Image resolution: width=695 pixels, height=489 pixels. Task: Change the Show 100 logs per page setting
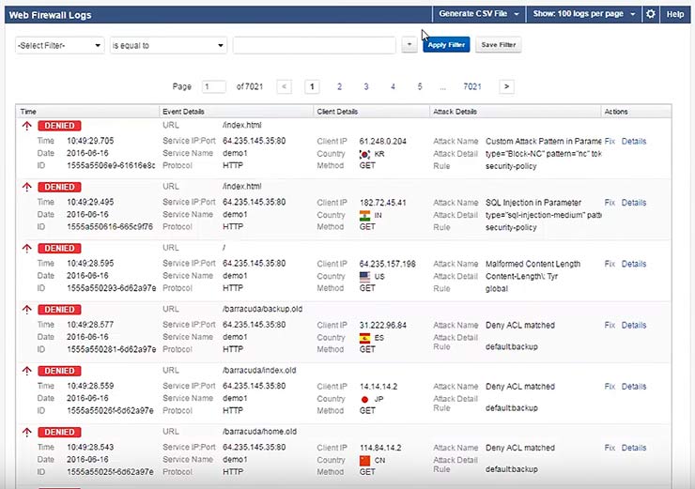point(584,14)
